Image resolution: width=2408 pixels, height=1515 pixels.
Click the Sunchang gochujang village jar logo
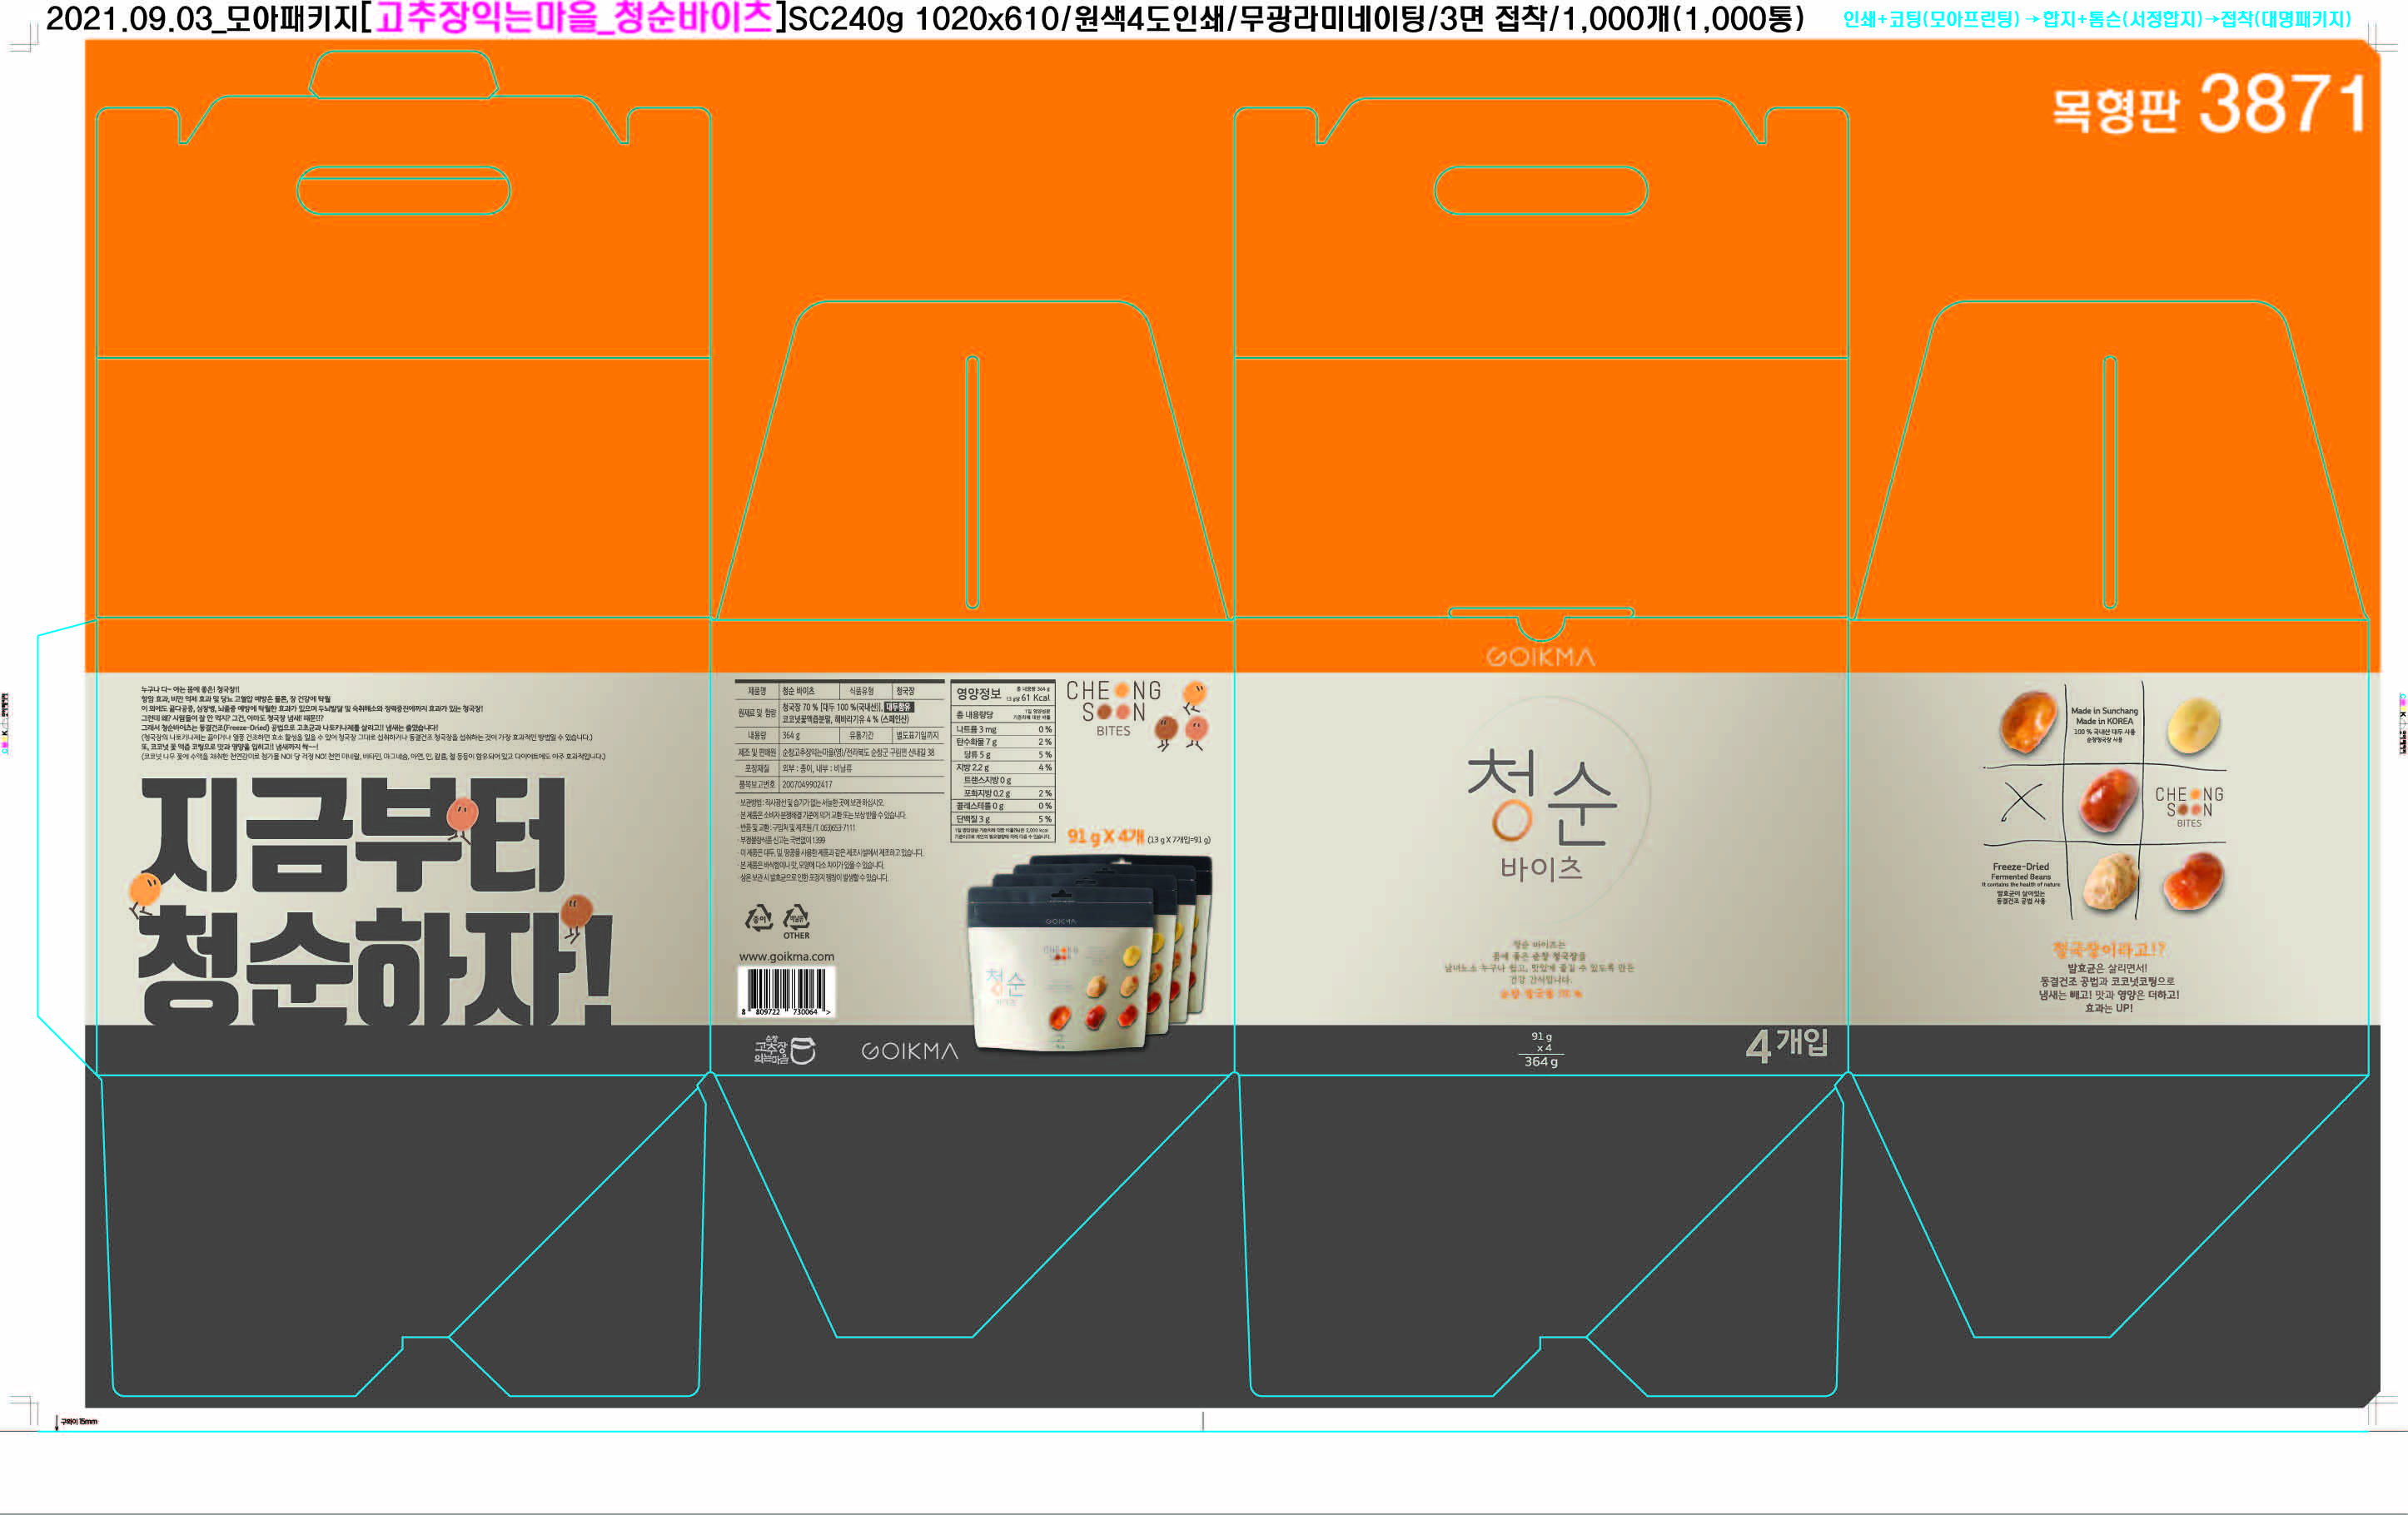point(785,1050)
